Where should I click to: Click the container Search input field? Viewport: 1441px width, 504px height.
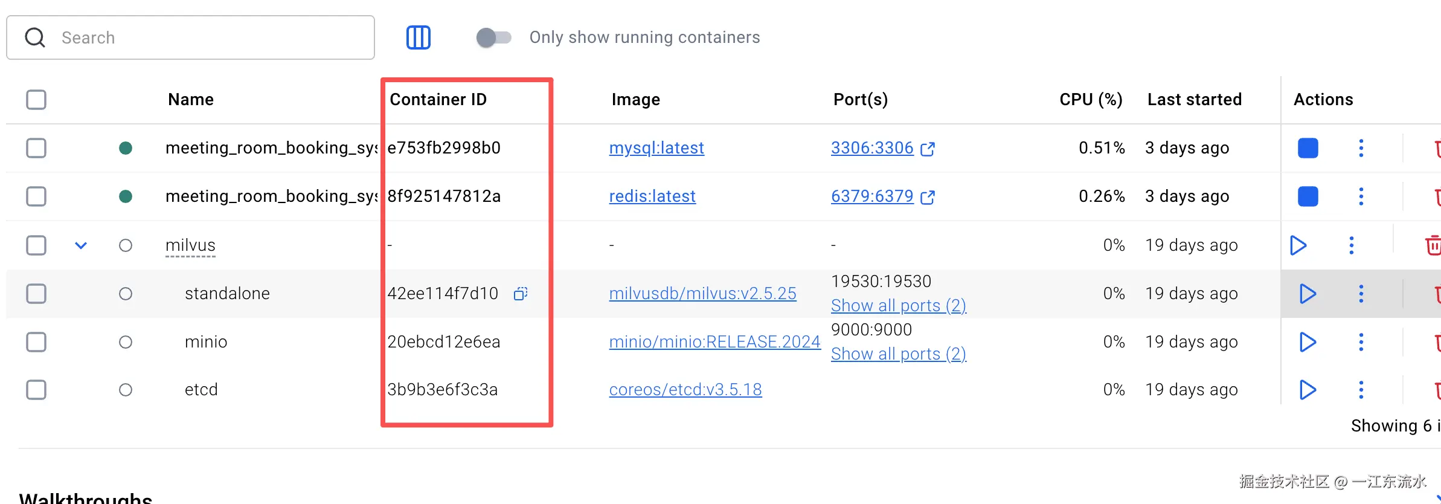click(x=211, y=37)
